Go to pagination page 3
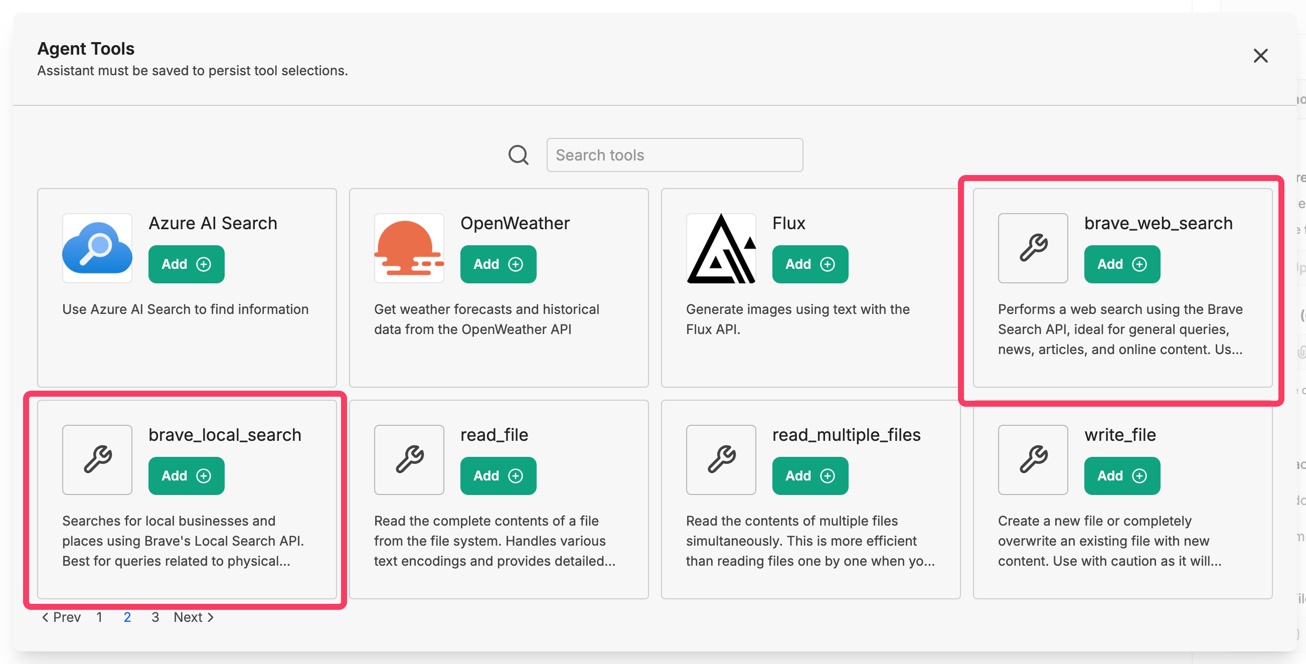1306x664 pixels. pos(155,617)
